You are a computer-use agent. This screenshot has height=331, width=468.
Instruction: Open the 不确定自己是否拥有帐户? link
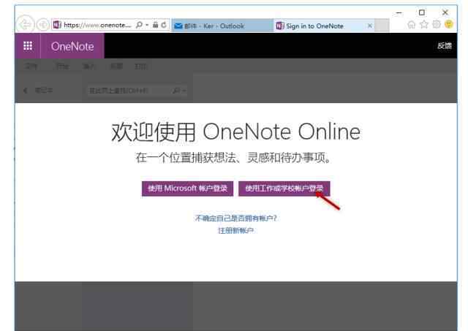click(x=235, y=218)
